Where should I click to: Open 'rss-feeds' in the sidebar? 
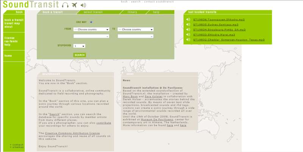point(11,41)
